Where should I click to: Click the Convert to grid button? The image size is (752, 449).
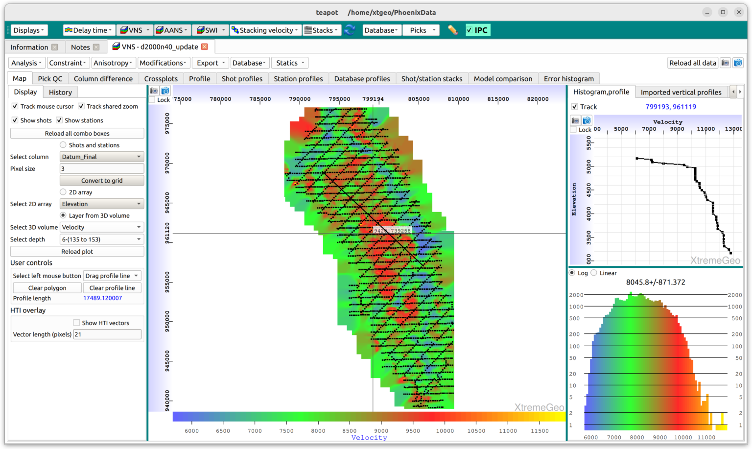(x=101, y=180)
